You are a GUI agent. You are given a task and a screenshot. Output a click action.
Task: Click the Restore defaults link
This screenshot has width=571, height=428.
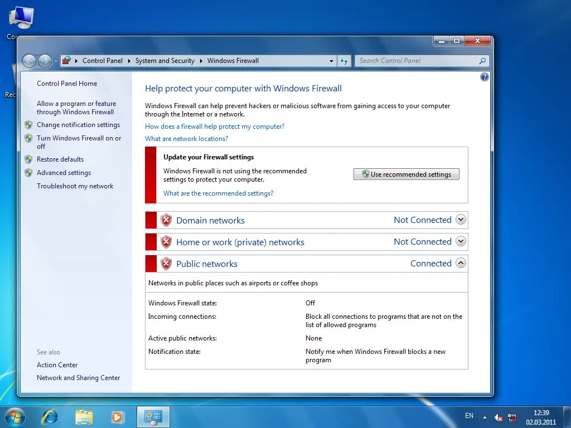(60, 159)
